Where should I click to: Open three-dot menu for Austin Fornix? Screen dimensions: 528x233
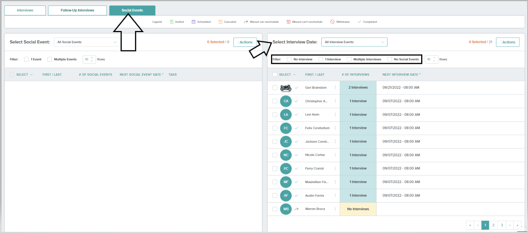click(x=335, y=195)
